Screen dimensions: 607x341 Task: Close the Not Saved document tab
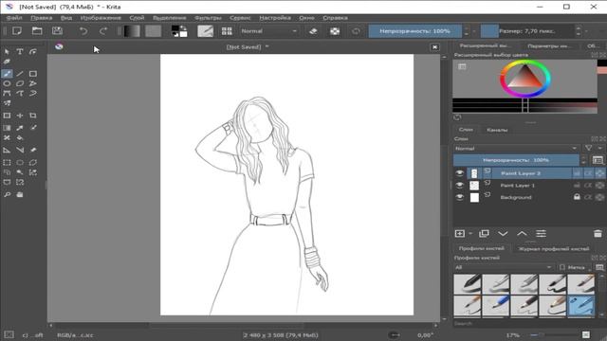tap(434, 46)
